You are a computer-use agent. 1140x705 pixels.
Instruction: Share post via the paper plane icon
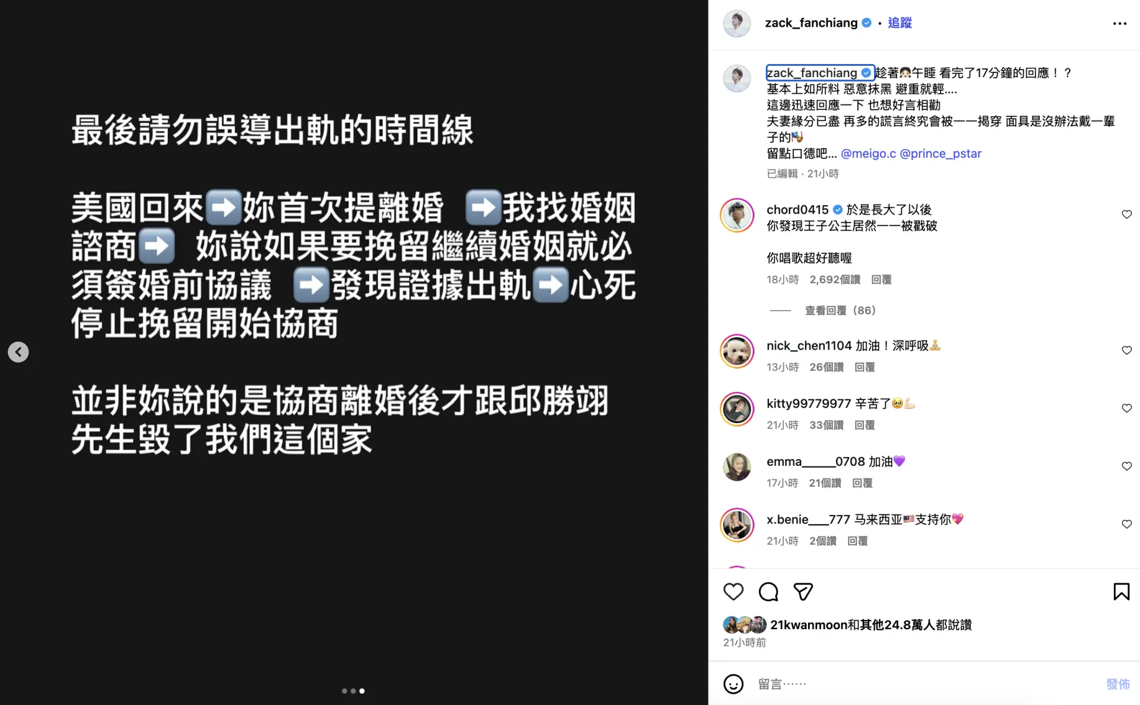(803, 592)
